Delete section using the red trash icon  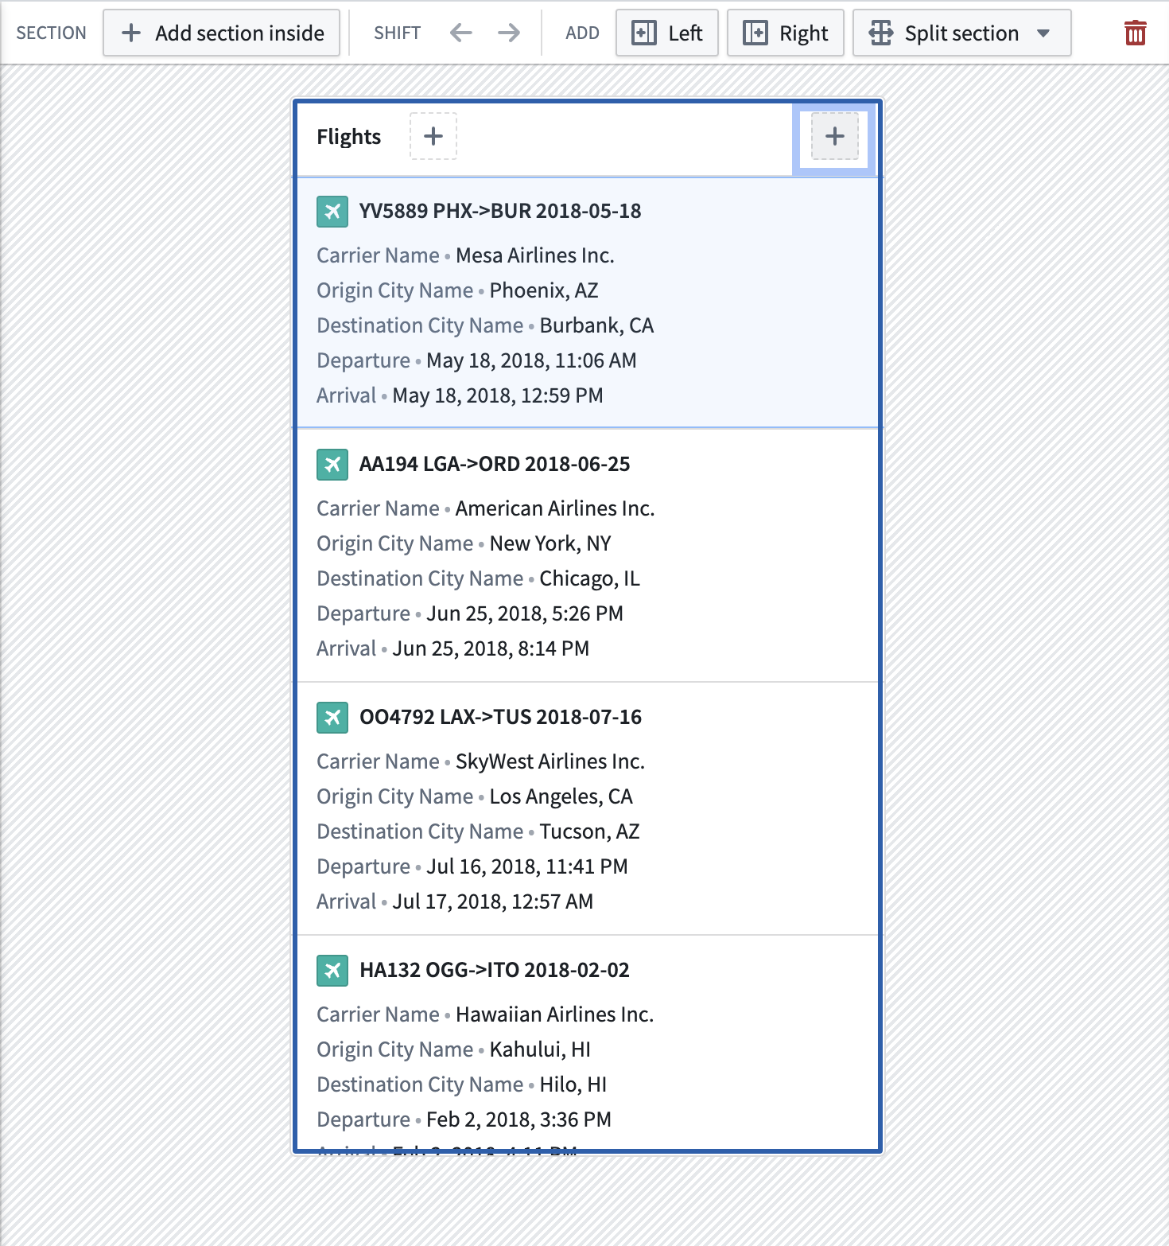[x=1135, y=33]
